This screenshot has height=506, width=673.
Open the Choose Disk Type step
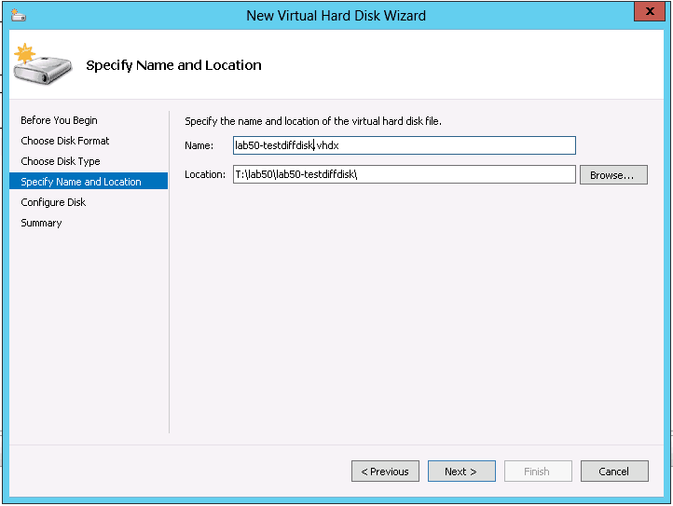pyautogui.click(x=61, y=161)
